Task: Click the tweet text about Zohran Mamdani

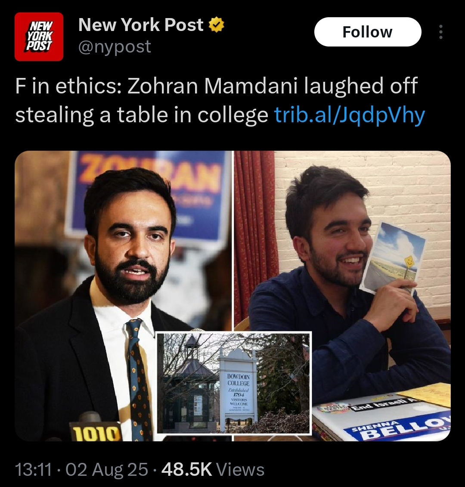Action: pyautogui.click(x=220, y=100)
